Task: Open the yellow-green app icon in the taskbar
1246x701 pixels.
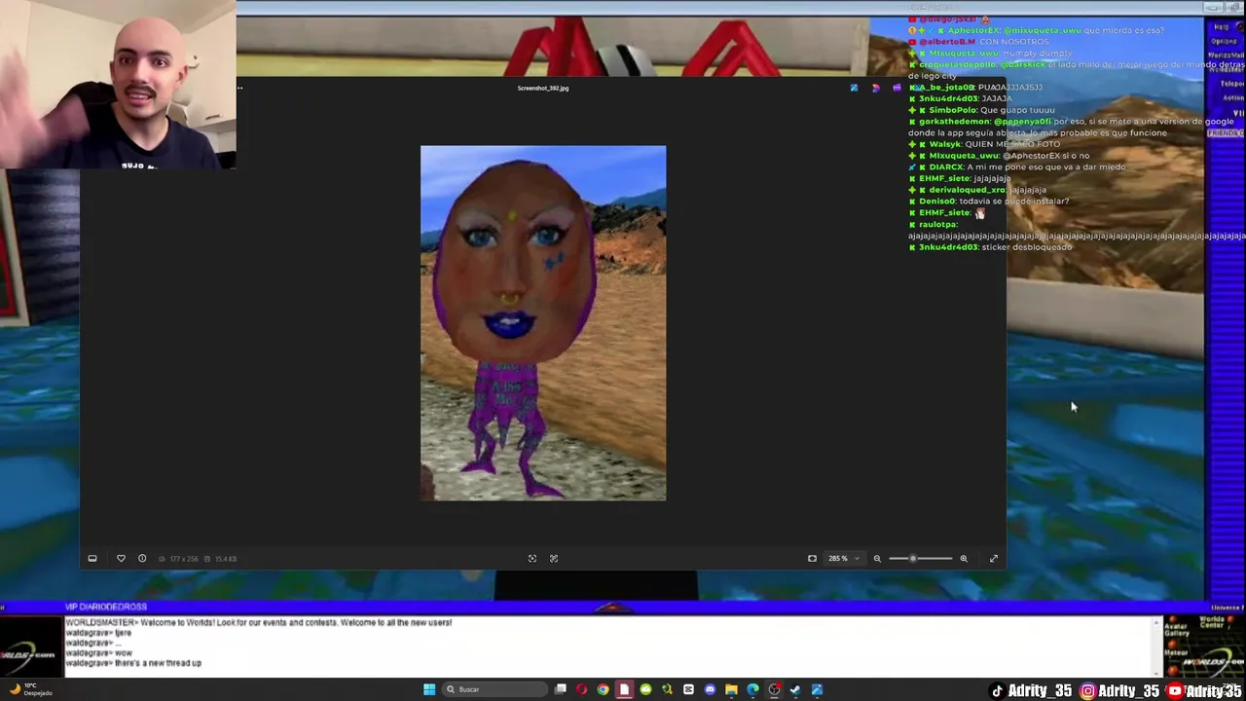Action: pyautogui.click(x=667, y=689)
